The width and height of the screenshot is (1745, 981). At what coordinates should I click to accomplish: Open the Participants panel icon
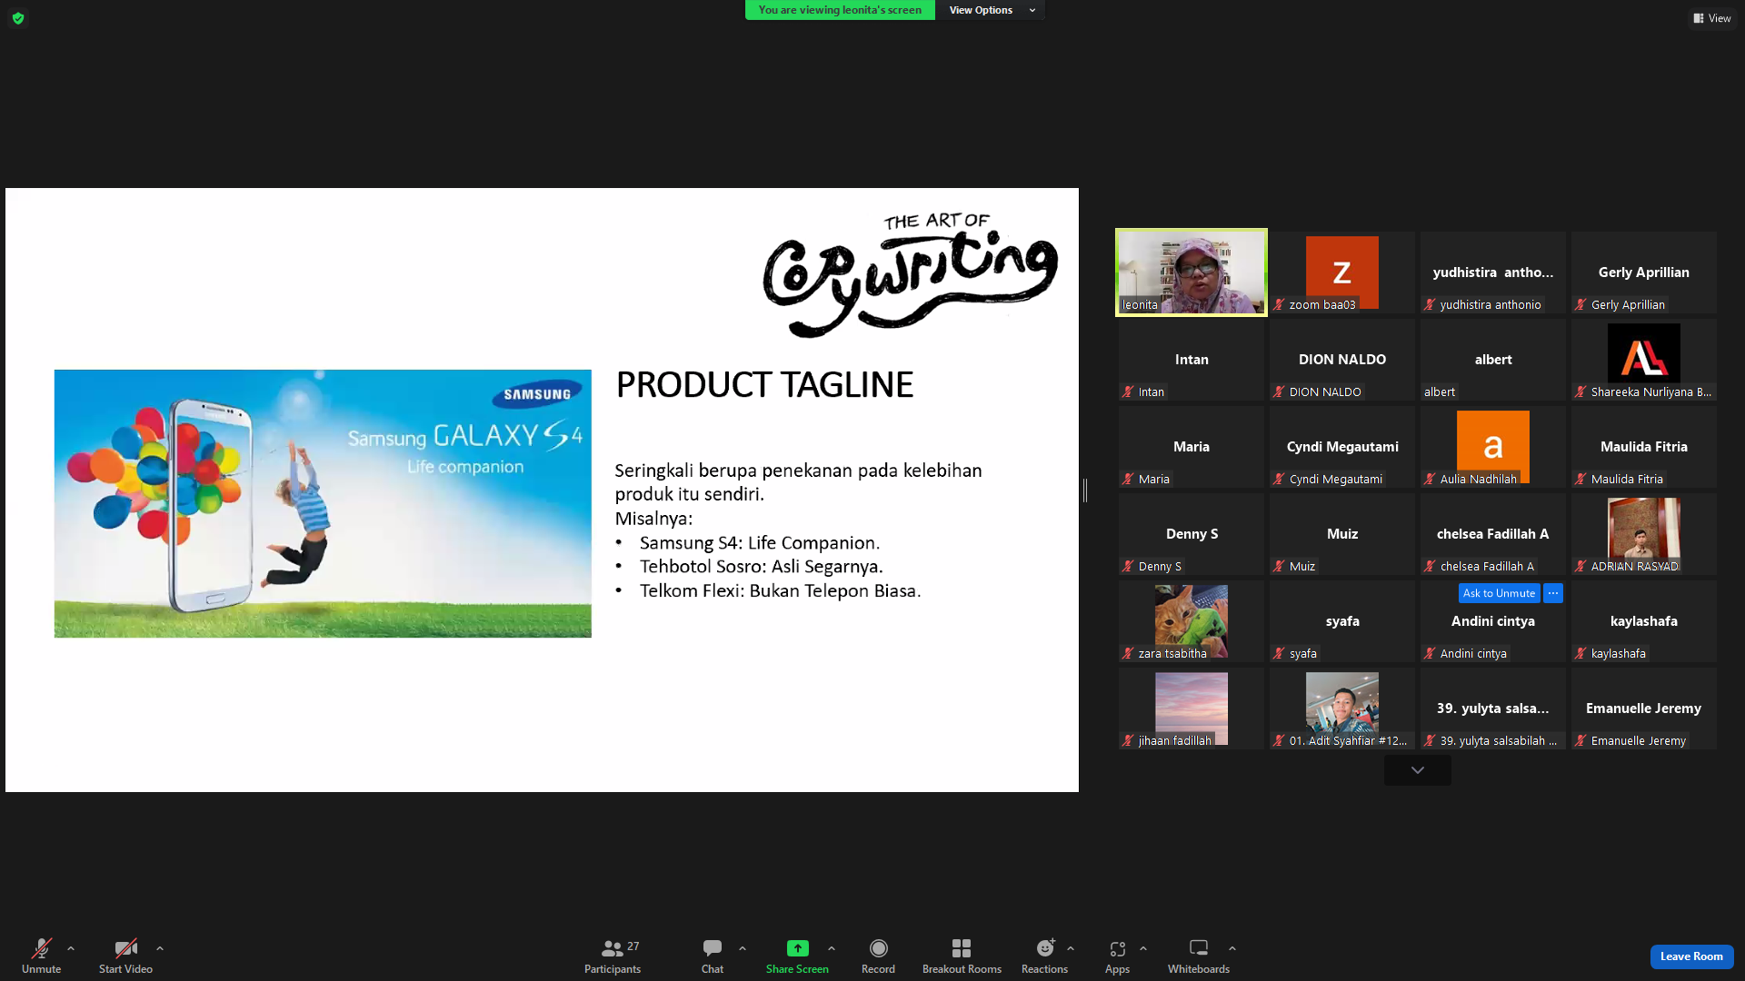click(613, 948)
